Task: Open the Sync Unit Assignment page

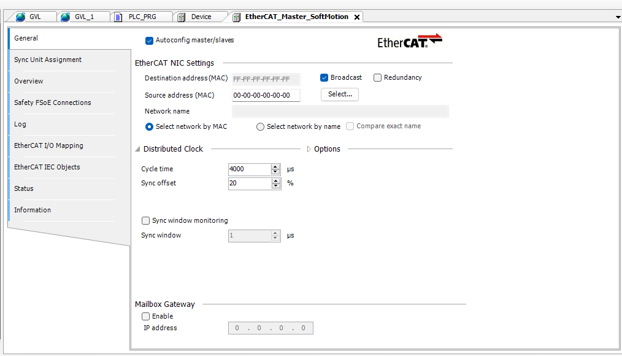Action: pos(69,60)
